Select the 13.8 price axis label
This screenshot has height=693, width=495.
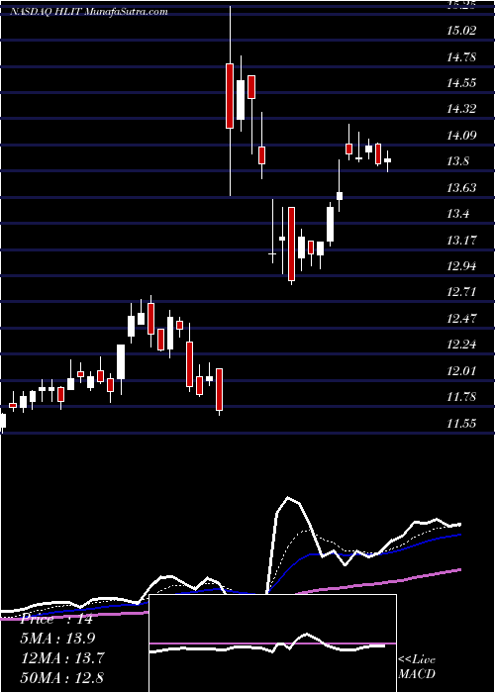click(x=457, y=161)
